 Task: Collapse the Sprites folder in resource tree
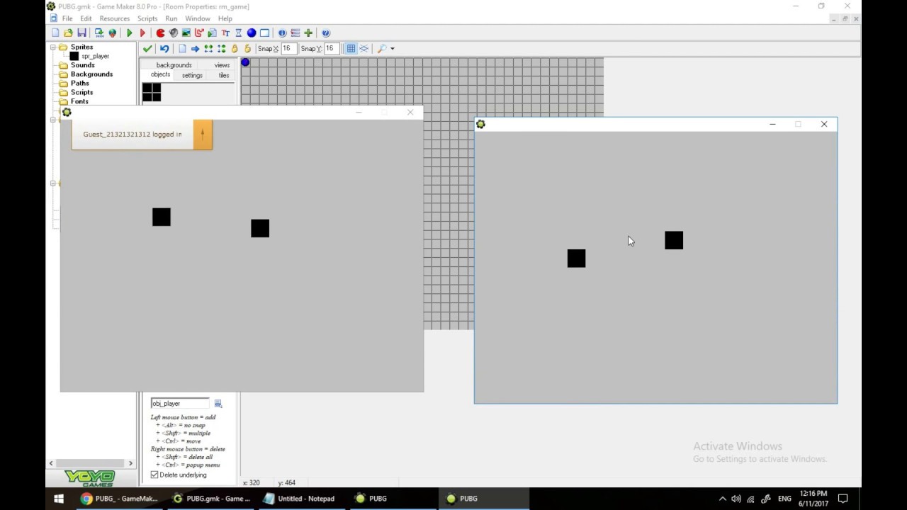(52, 47)
